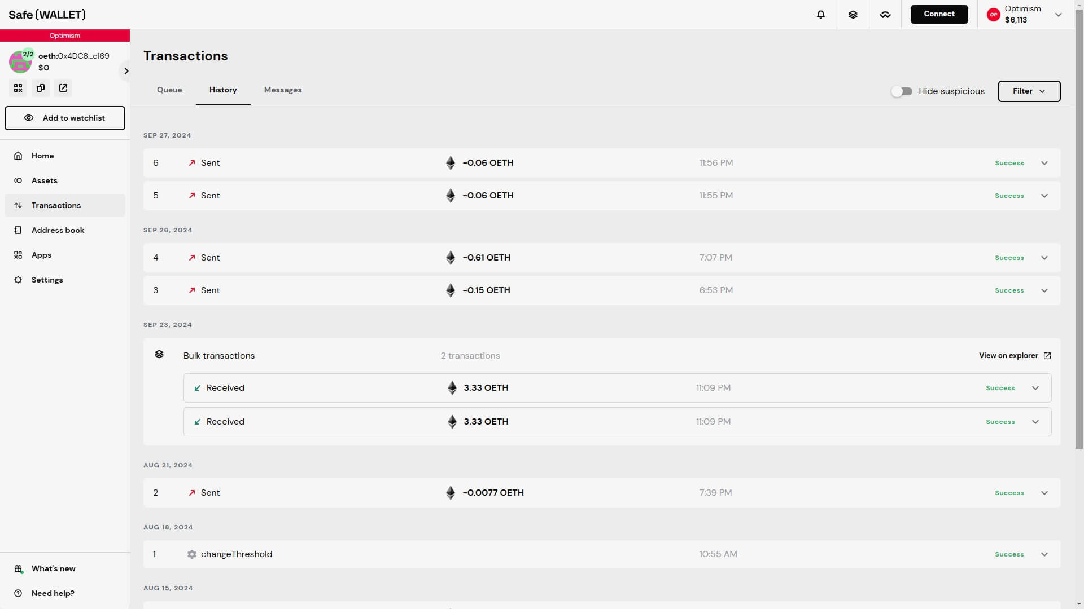The image size is (1084, 609).
Task: Open Safe address in block explorer icon
Action: tap(63, 88)
